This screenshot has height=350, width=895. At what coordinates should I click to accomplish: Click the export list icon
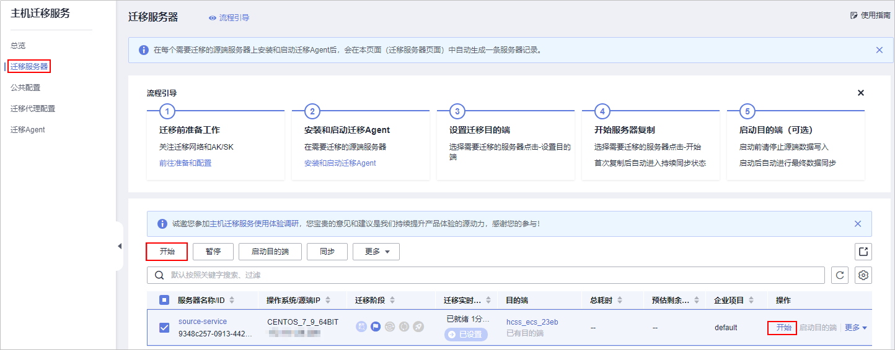click(x=863, y=252)
